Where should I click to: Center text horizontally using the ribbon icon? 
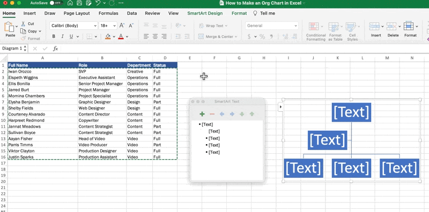coord(155,36)
